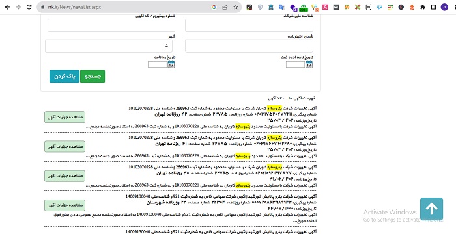
Task: Open the purple cube extension with badge 7
Action: click(293, 8)
